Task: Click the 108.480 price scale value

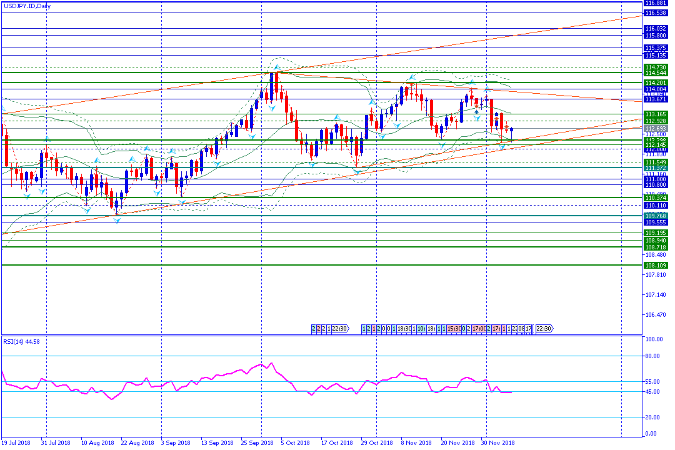Action: [655, 254]
